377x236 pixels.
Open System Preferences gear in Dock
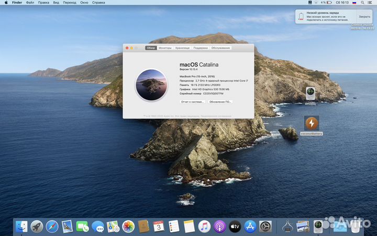pyautogui.click(x=265, y=227)
